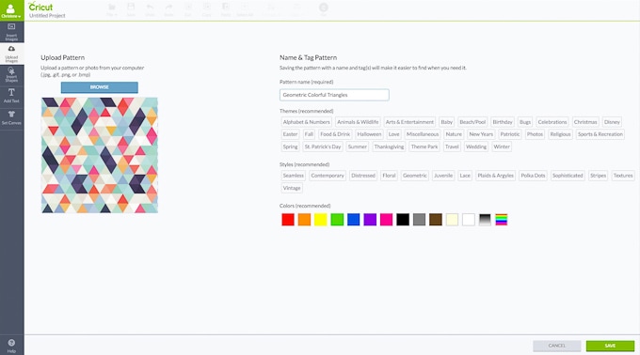Open the Insert Images sidebar tool
Image resolution: width=640 pixels, height=355 pixels.
pos(11,32)
